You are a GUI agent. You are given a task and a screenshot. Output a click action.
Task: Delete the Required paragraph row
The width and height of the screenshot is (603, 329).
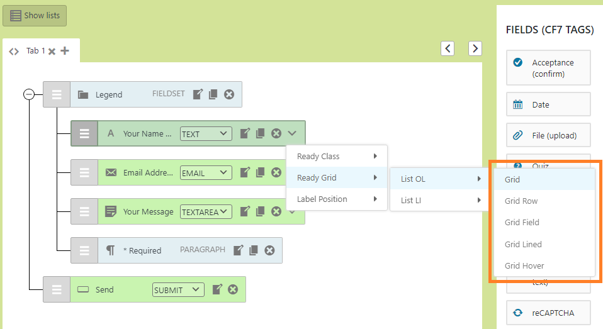[x=269, y=250]
